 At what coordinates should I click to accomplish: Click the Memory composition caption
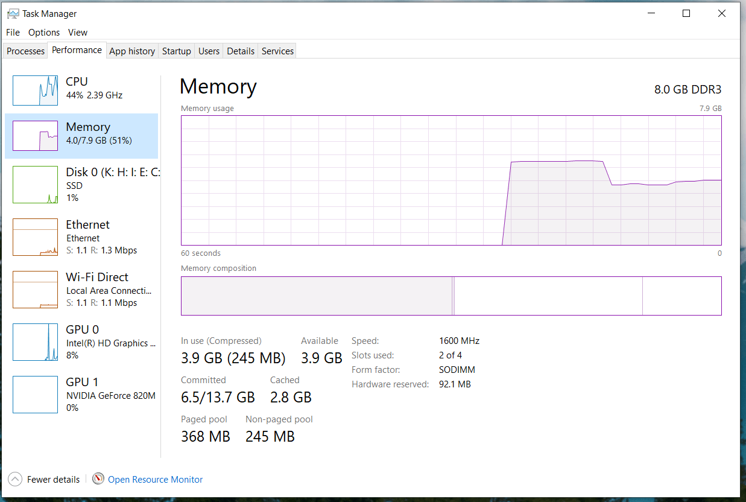tap(218, 268)
